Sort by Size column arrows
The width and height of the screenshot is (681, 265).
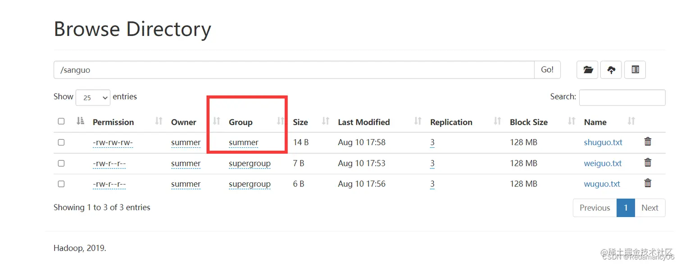(326, 121)
